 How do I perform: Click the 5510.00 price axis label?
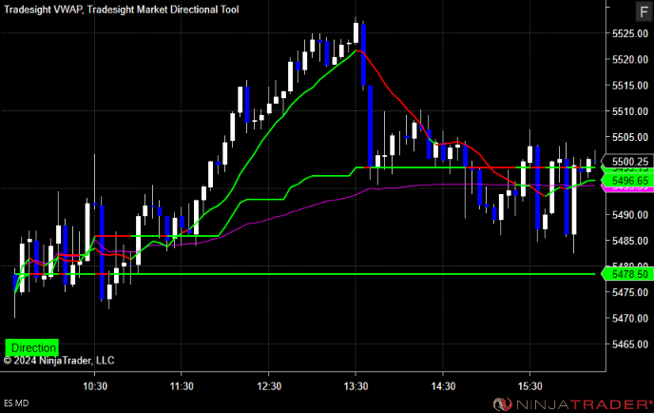(630, 111)
